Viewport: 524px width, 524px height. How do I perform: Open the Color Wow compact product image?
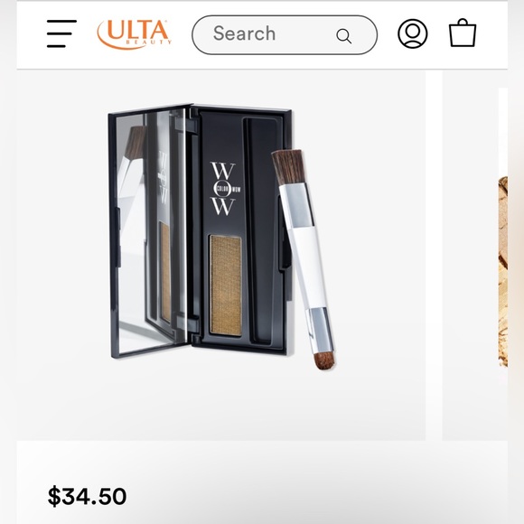pos(221,256)
